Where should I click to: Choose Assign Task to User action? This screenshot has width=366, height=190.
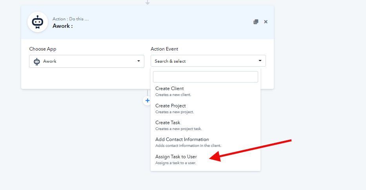[x=206, y=159]
